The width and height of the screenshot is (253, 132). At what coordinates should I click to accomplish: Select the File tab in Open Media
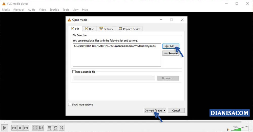point(75,29)
